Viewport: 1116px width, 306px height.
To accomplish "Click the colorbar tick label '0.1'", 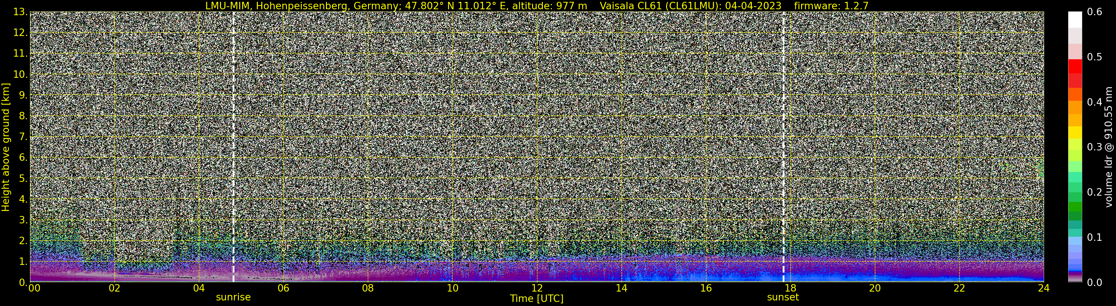I will 1095,237.
